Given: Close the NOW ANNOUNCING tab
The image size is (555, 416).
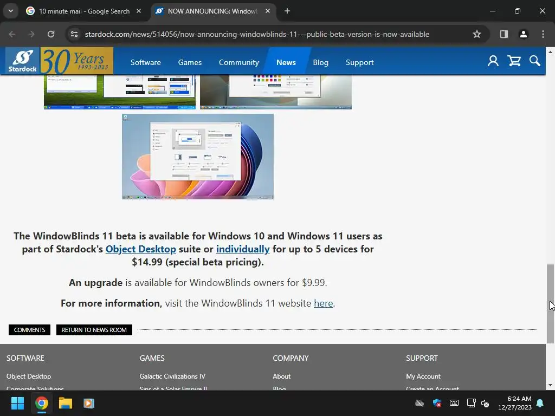Looking at the screenshot, I should [268, 11].
